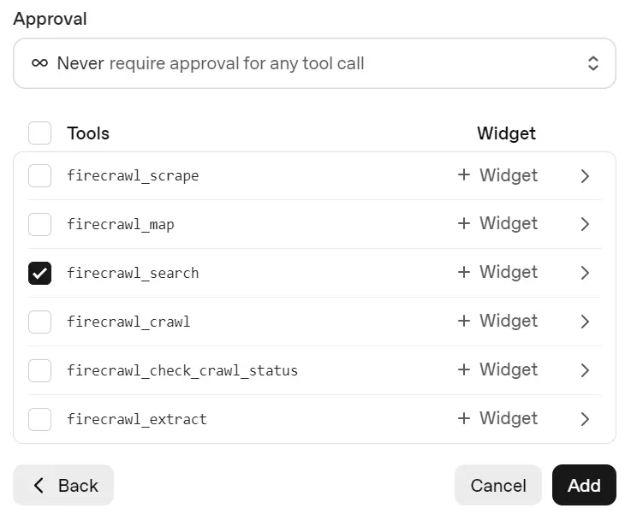Tick the firecrawl_crawl checkbox
Viewport: 631px width, 520px height.
(x=40, y=322)
